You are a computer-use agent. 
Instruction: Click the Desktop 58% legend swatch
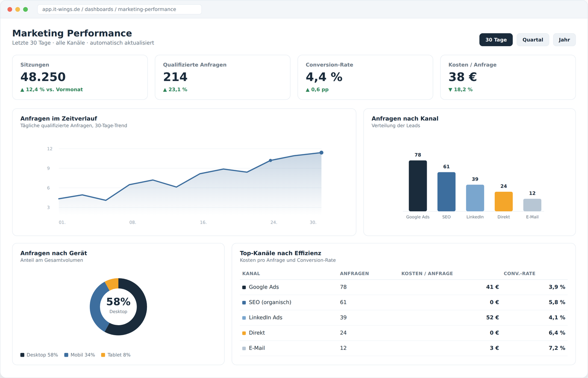tap(22, 355)
